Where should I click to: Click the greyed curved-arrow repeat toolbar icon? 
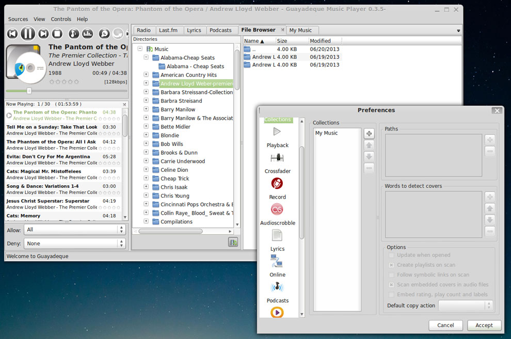pyautogui.click(x=118, y=34)
